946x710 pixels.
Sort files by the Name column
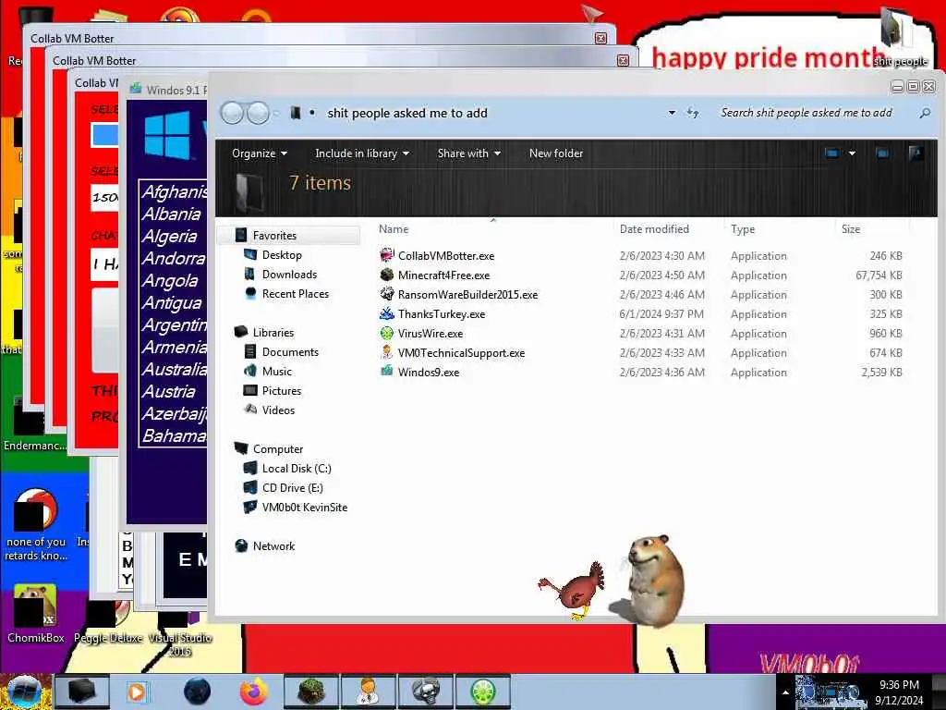pyautogui.click(x=394, y=229)
